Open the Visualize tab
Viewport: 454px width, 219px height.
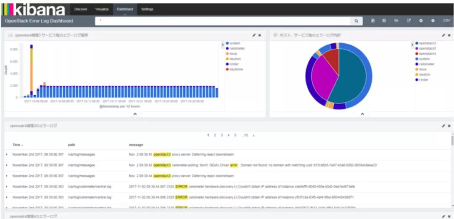point(102,9)
